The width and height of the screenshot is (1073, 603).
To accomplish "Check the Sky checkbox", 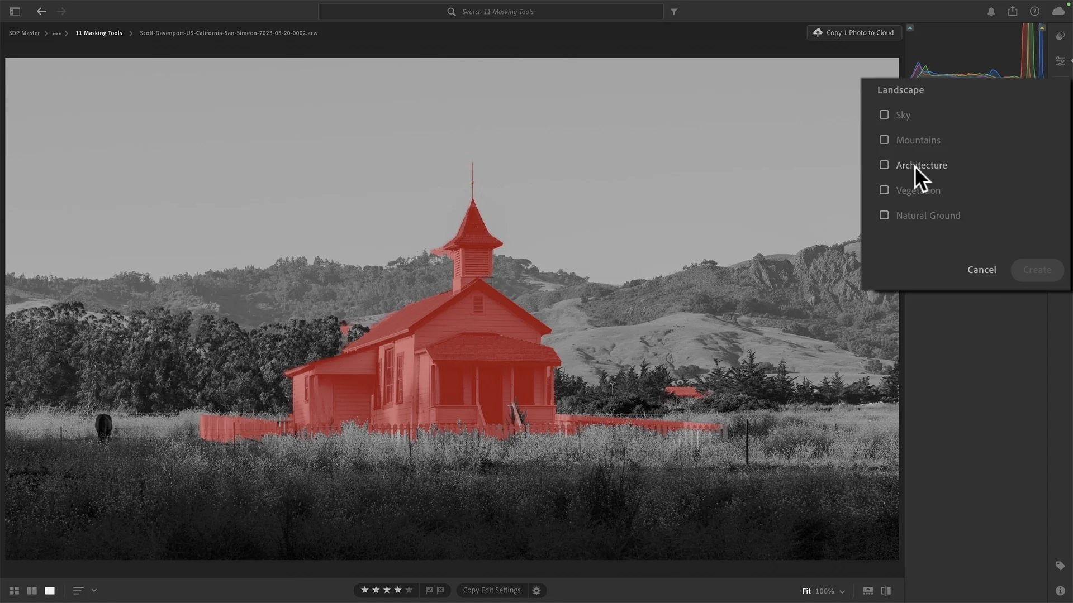I will [x=884, y=114].
